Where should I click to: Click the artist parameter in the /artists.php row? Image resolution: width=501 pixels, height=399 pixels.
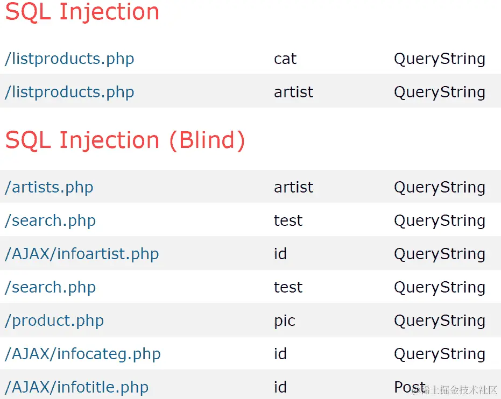[294, 187]
